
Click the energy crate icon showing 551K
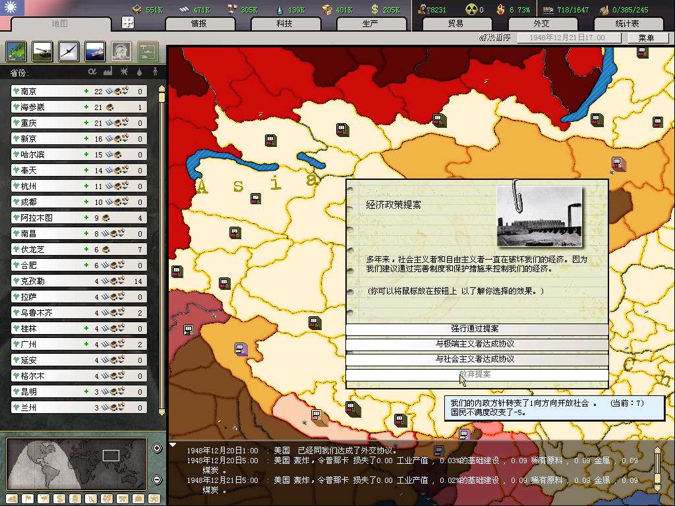[137, 9]
